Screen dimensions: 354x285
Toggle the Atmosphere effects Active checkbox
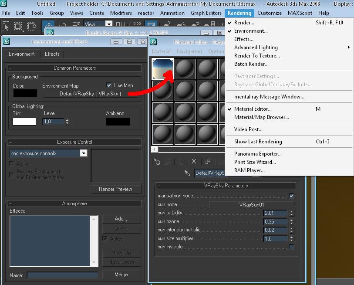point(105,238)
